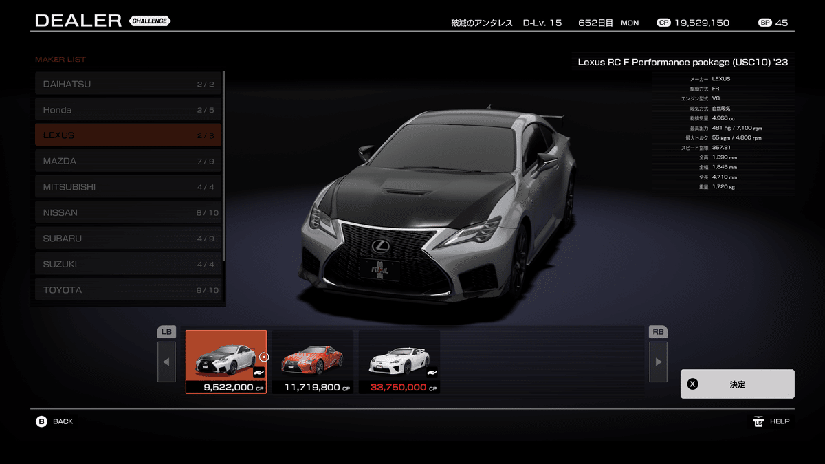Click the BP value '45'
825x464 pixels.
pos(782,23)
